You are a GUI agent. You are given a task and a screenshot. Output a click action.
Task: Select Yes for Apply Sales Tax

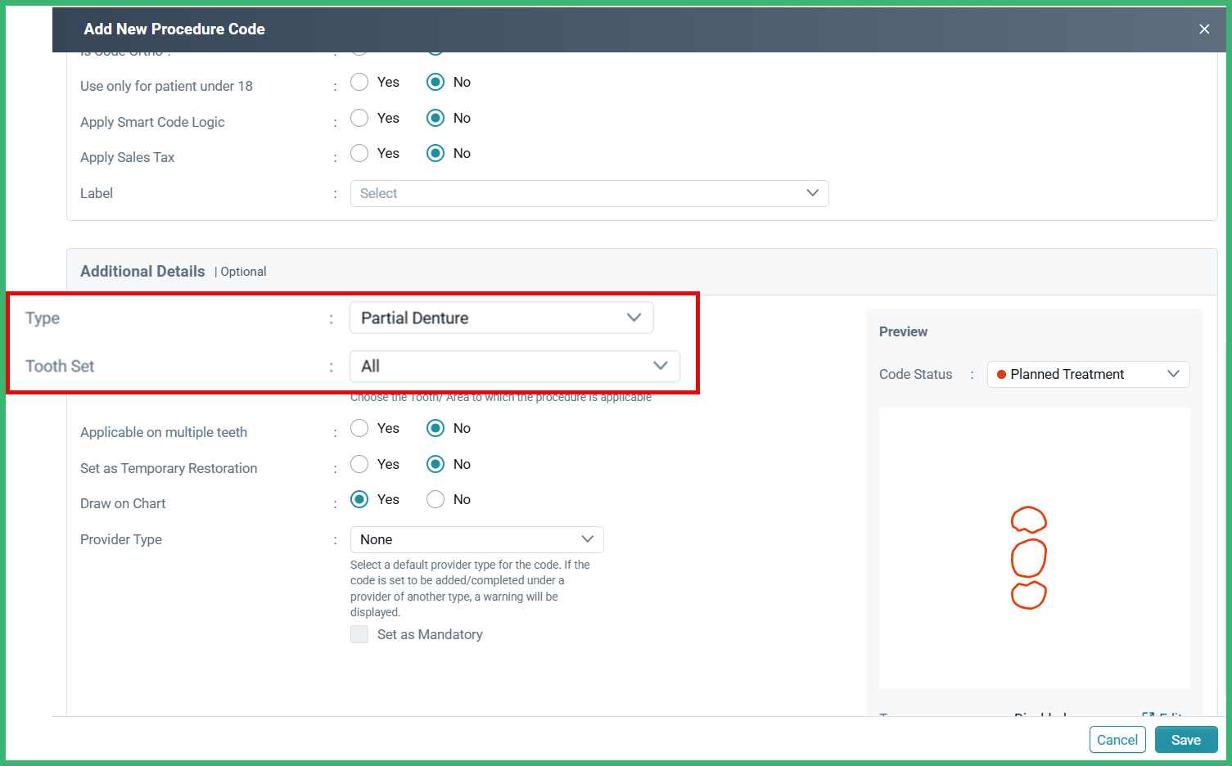(359, 153)
